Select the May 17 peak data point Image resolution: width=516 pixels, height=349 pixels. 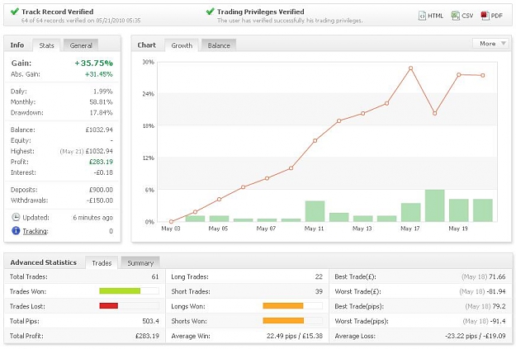coord(410,68)
